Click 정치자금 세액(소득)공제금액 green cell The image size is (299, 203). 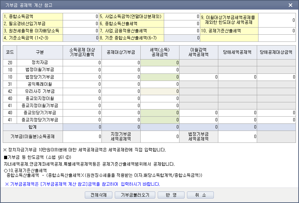tap(160, 63)
